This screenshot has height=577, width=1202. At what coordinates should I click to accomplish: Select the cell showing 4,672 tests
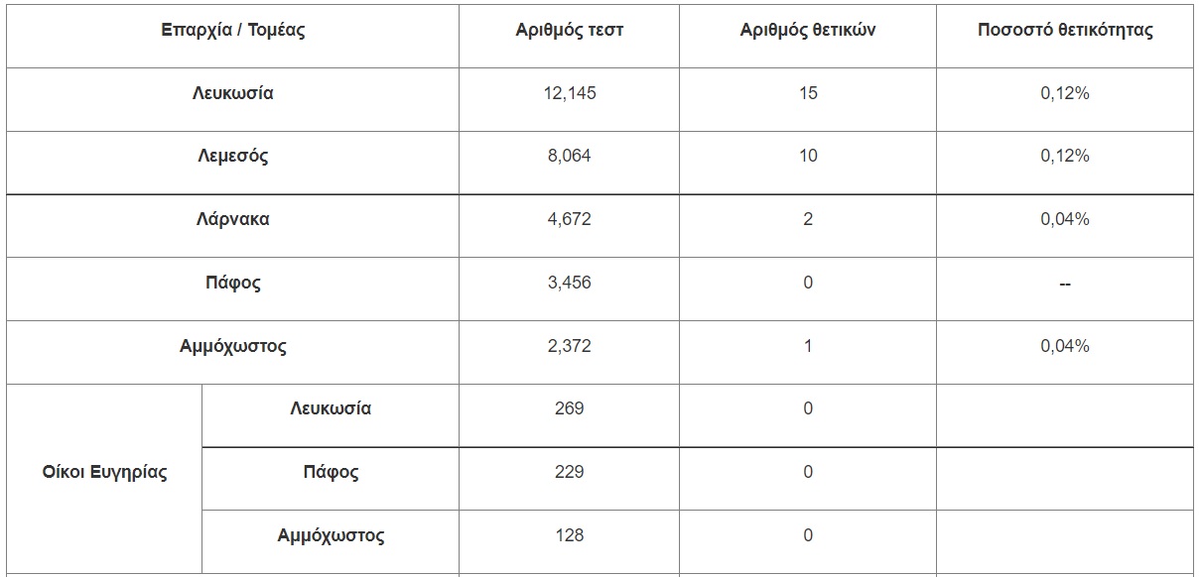tap(570, 219)
